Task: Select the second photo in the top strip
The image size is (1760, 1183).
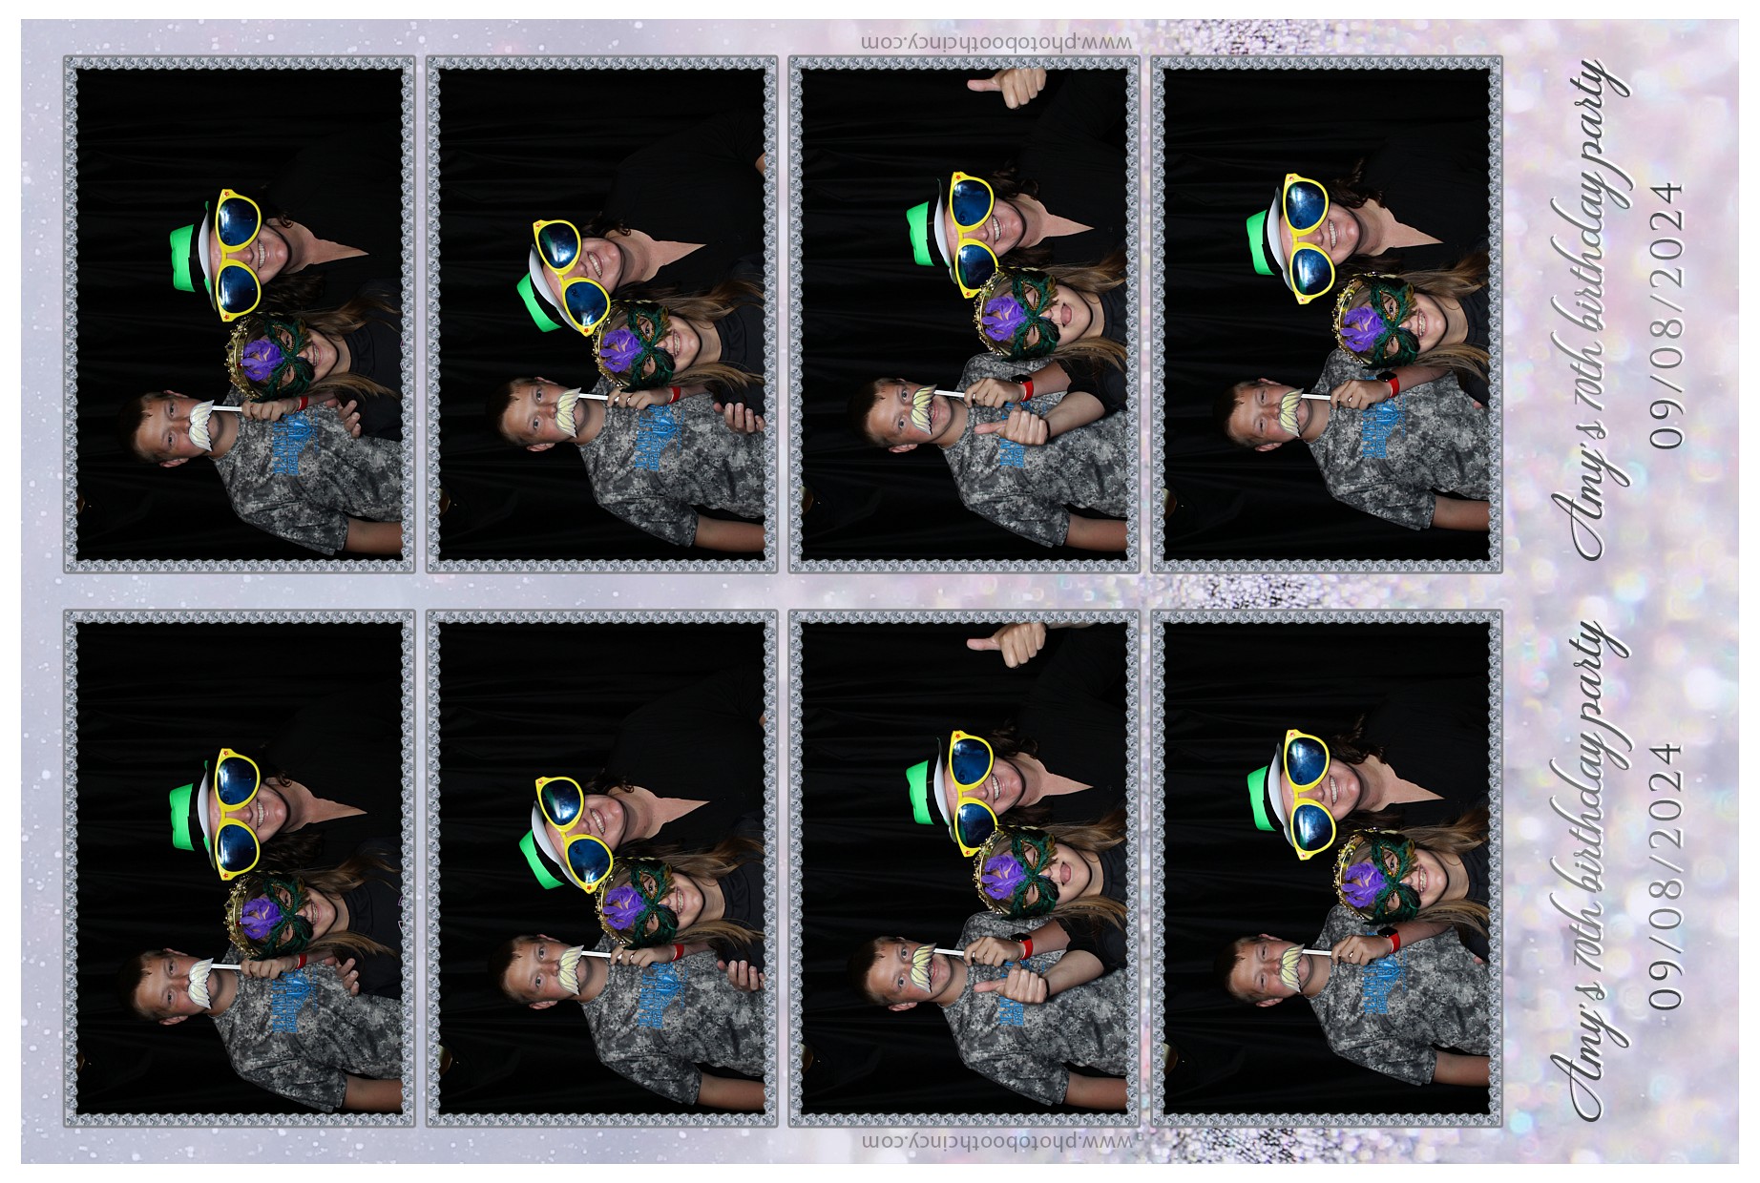Action: pos(601,315)
